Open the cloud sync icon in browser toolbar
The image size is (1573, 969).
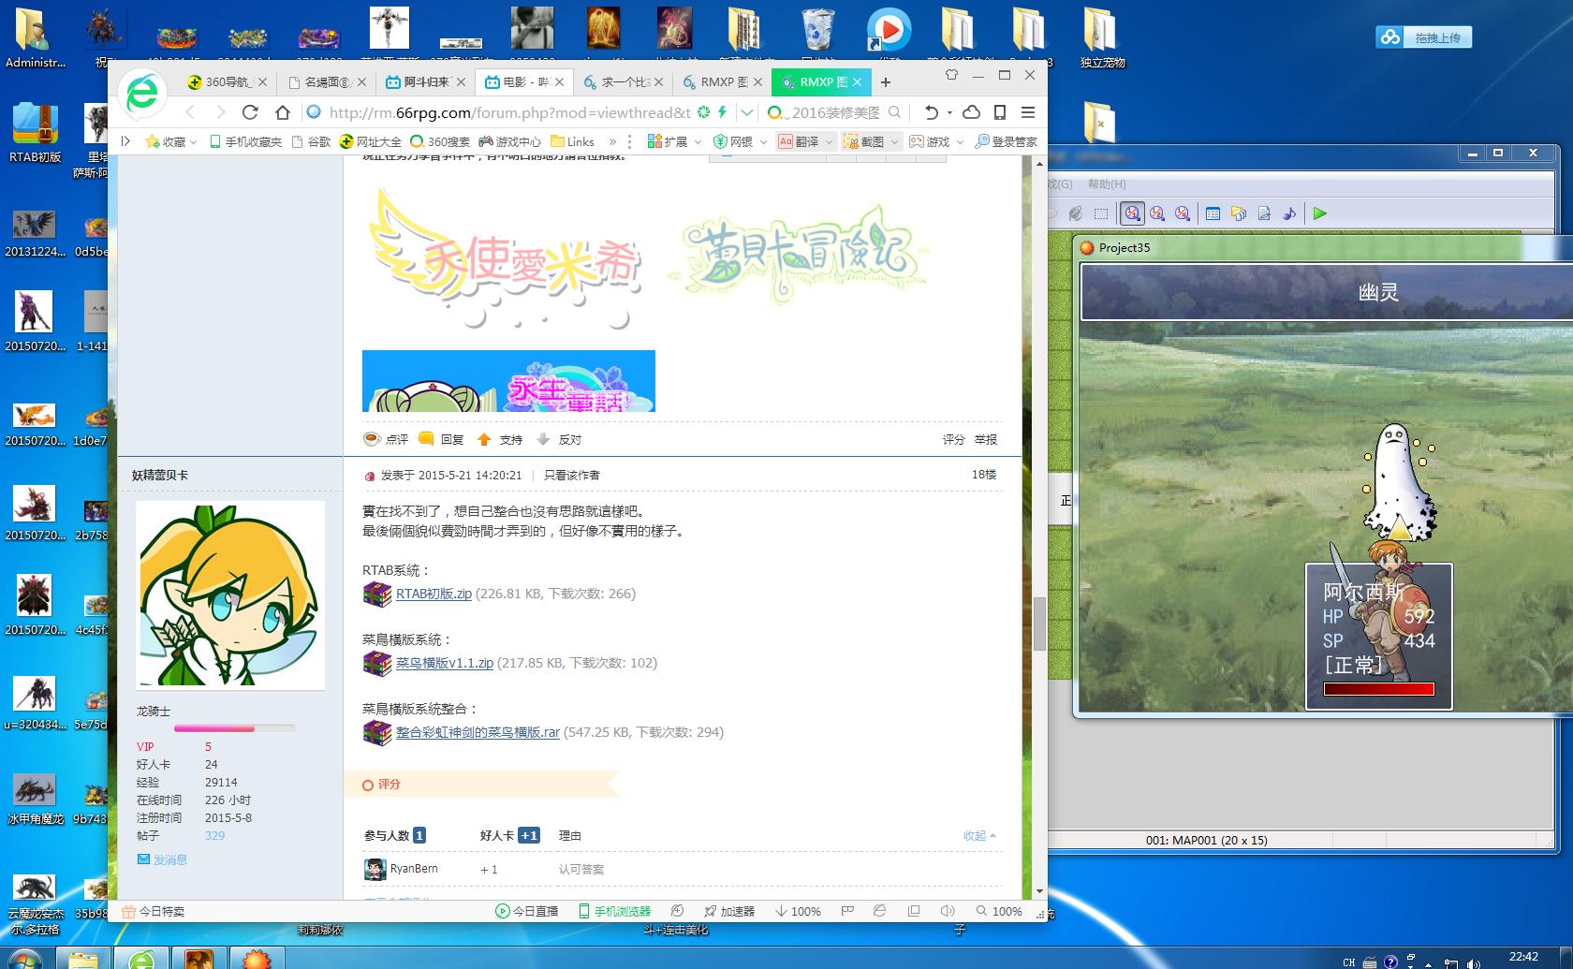point(972,112)
